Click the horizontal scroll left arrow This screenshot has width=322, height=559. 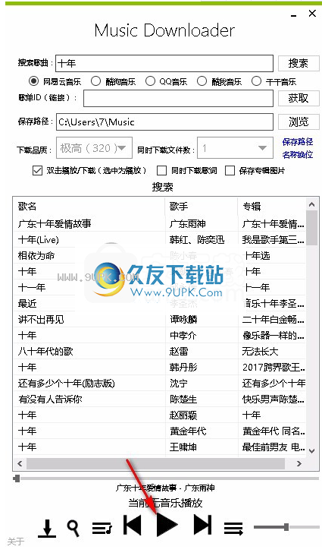pos(20,463)
